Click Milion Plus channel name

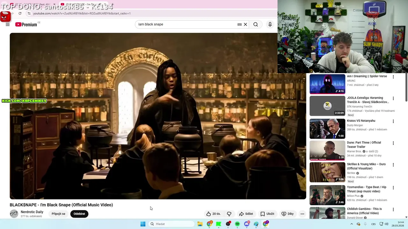tap(353, 196)
